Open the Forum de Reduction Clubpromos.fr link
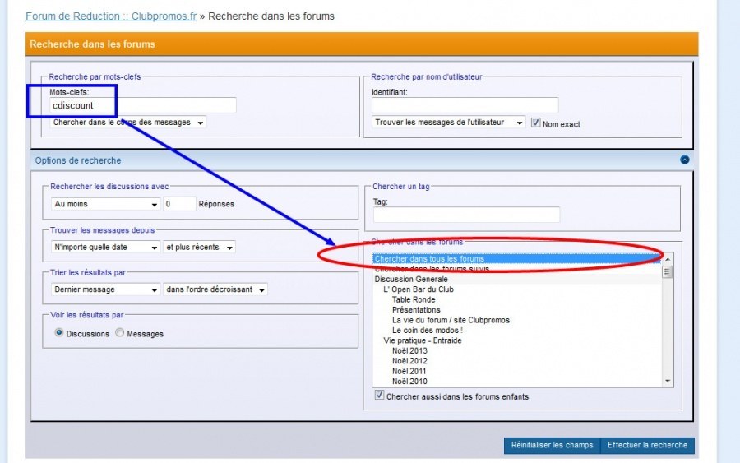Screen dimensions: 740x463 (111, 16)
